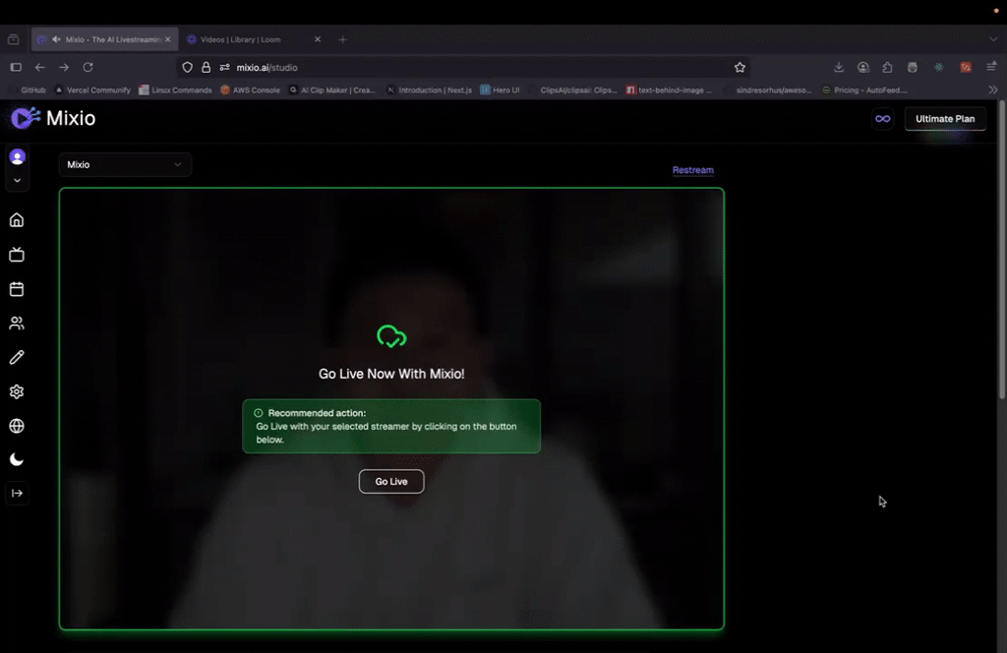Expand the sidebar with the arrow button
The width and height of the screenshot is (1007, 653).
17,493
